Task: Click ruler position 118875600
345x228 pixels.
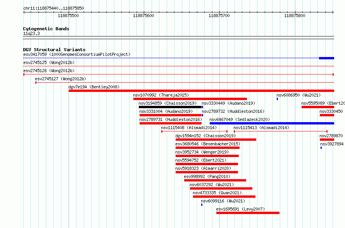Action: pos(143,16)
